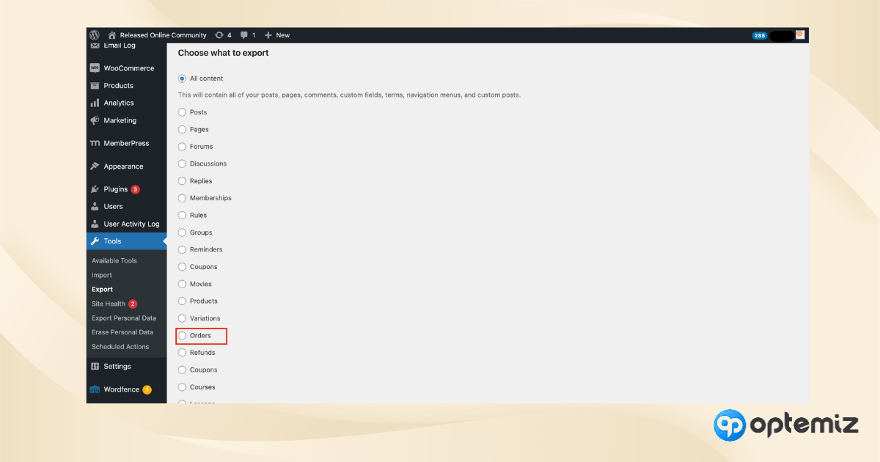Viewport: 880px width, 462px height.
Task: Select the Courses radio button
Action: pos(183,387)
